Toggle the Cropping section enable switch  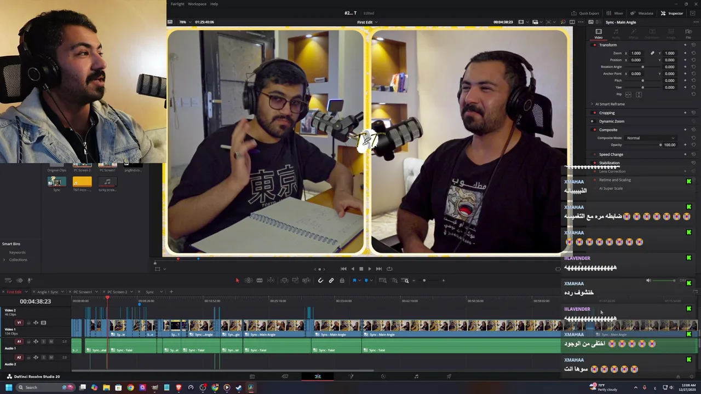point(594,113)
